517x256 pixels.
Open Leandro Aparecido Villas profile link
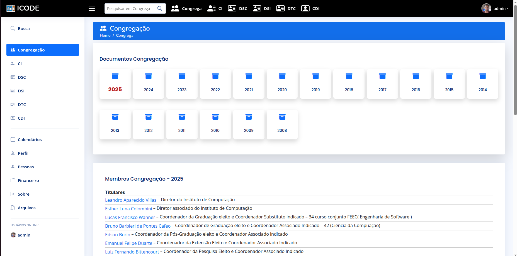(x=130, y=200)
